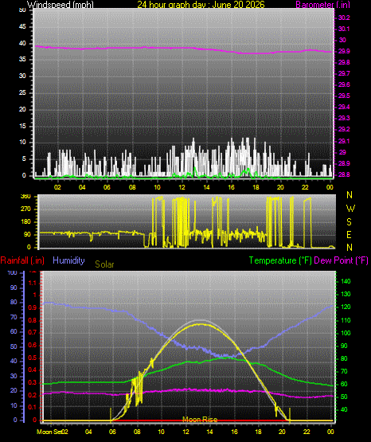Screen dimensions: 371x442
Task: Click the 360 degree tick on direction chart
Action: click(25, 197)
